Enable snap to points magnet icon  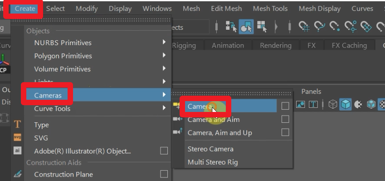point(334,27)
